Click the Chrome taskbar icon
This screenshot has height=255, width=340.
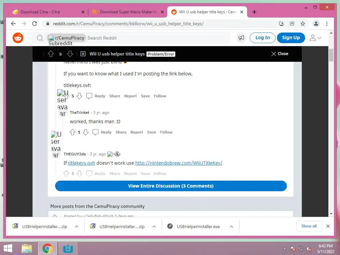point(47,248)
